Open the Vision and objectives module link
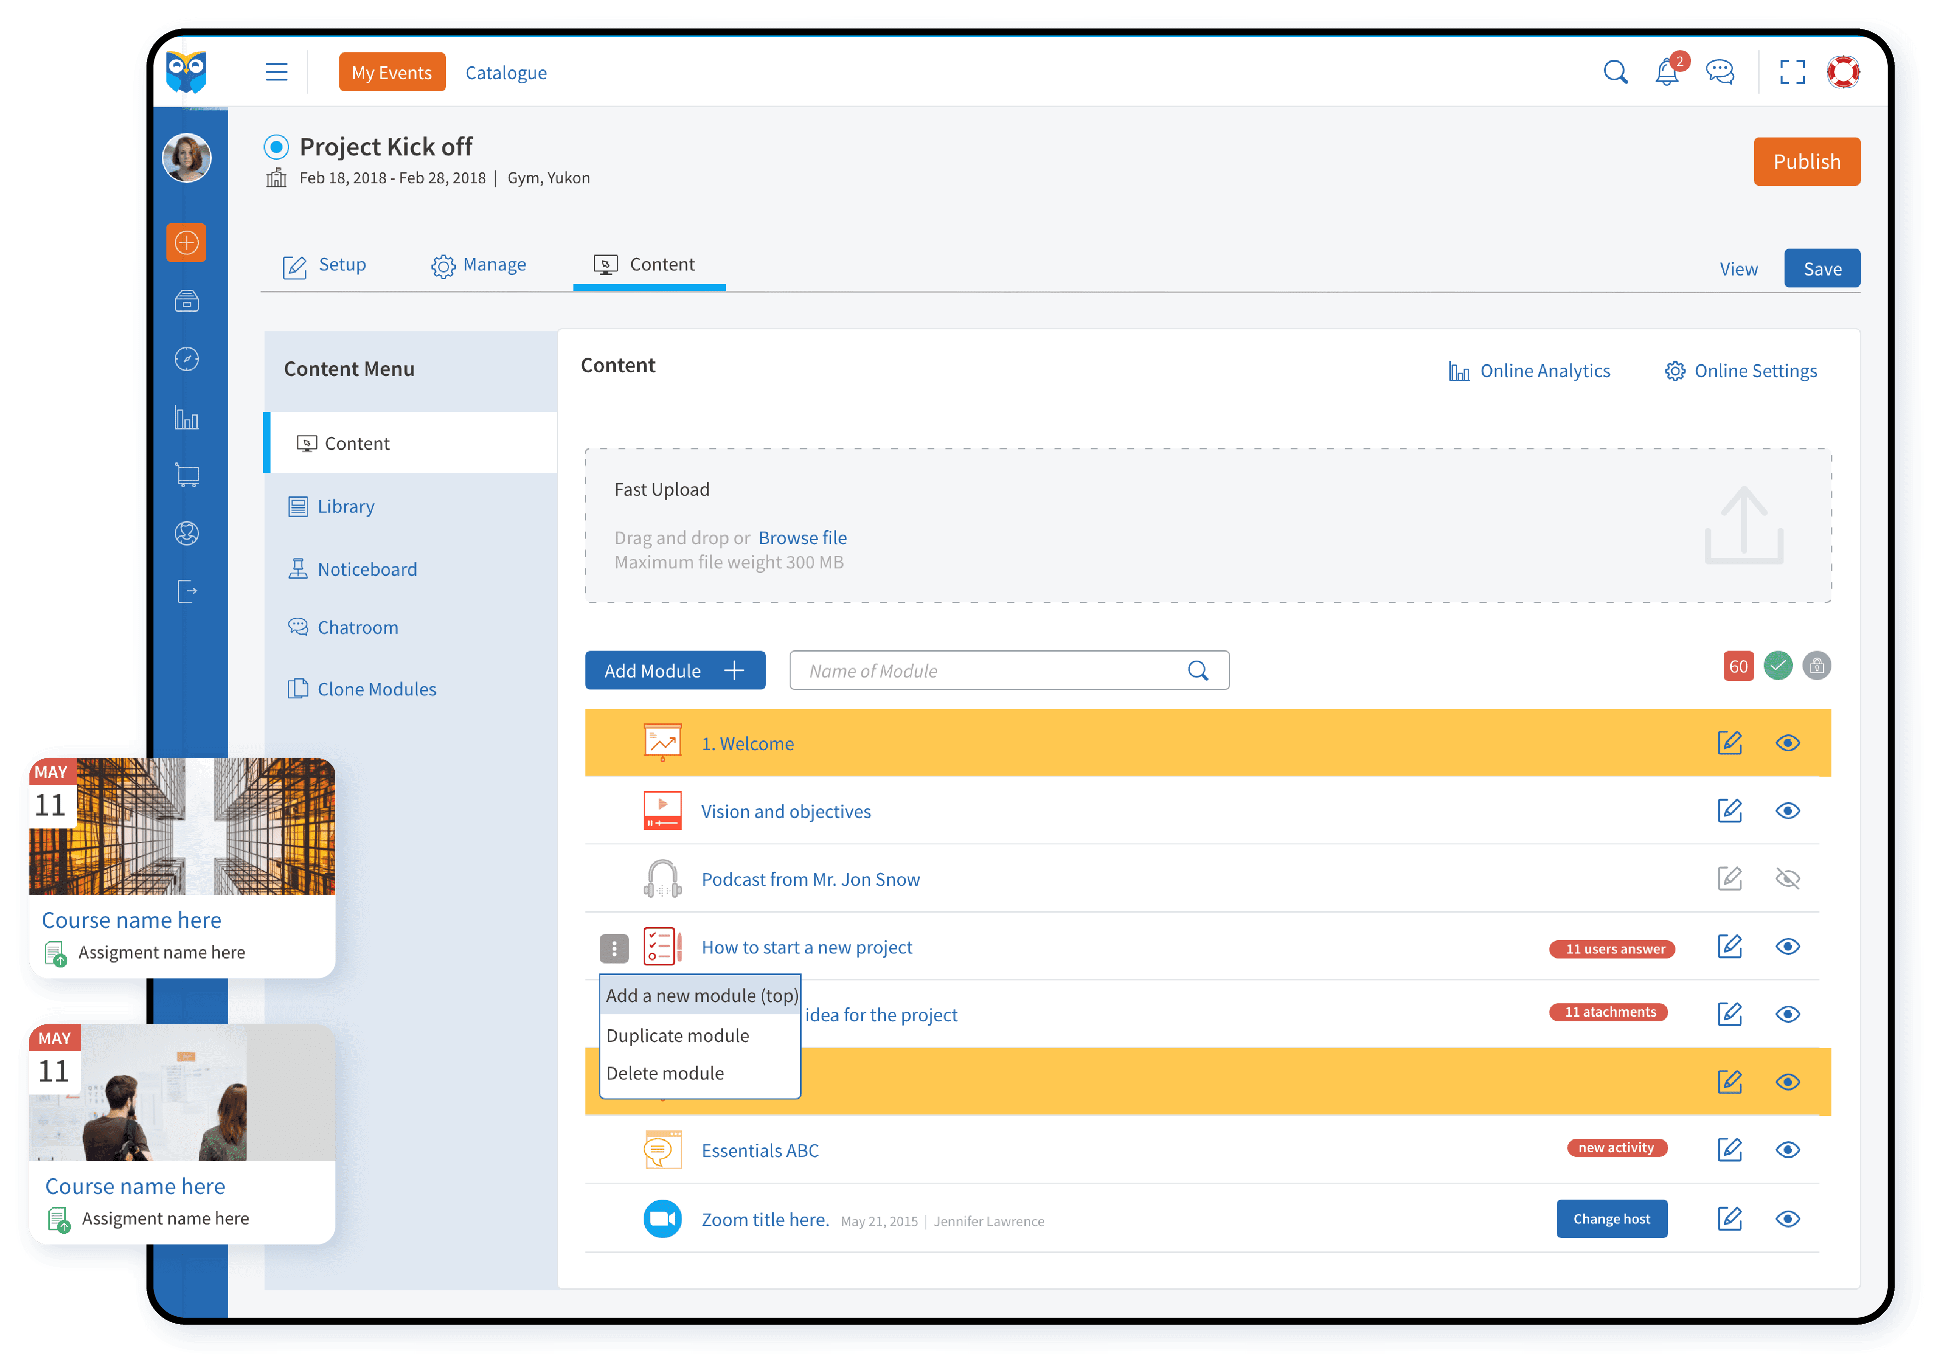 [x=785, y=812]
